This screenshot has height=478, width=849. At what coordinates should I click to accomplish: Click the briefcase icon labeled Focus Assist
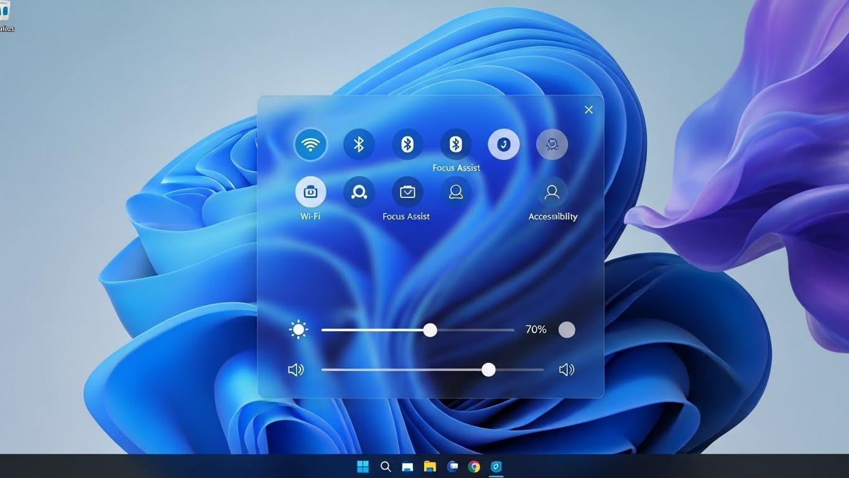406,192
